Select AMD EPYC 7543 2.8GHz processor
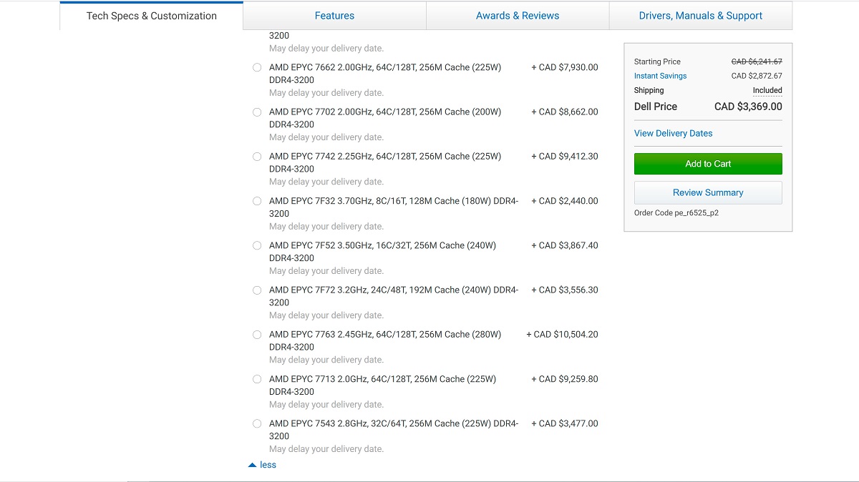 [257, 424]
